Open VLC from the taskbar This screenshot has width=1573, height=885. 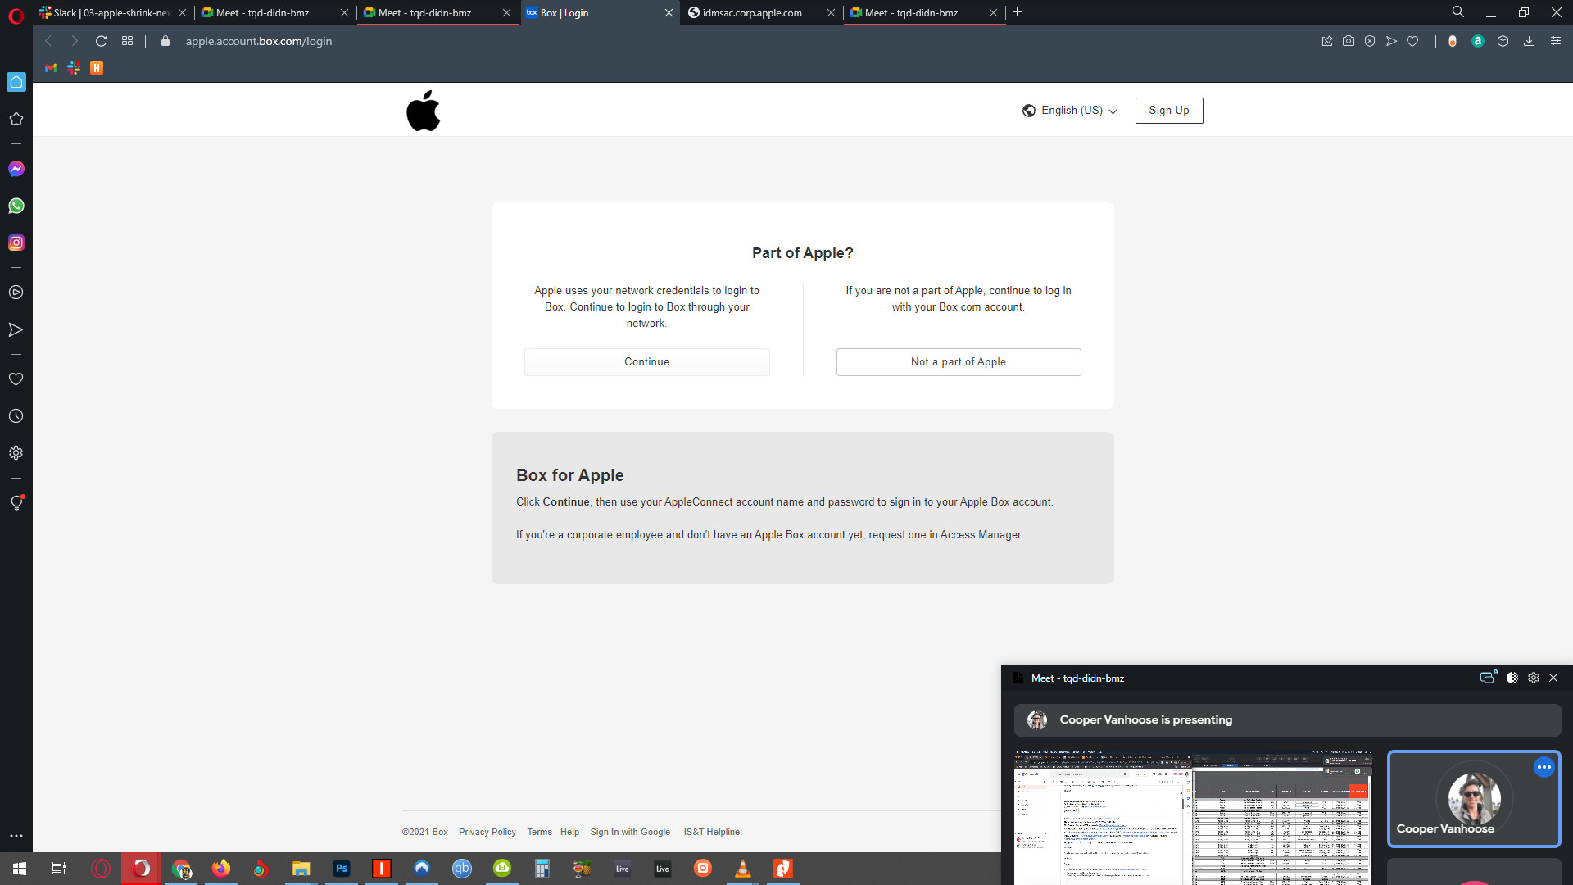pyautogui.click(x=743, y=869)
